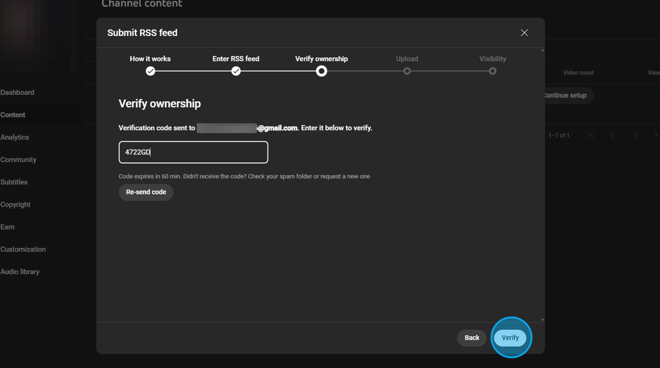
Task: Click the Video count column header
Action: (x=578, y=73)
